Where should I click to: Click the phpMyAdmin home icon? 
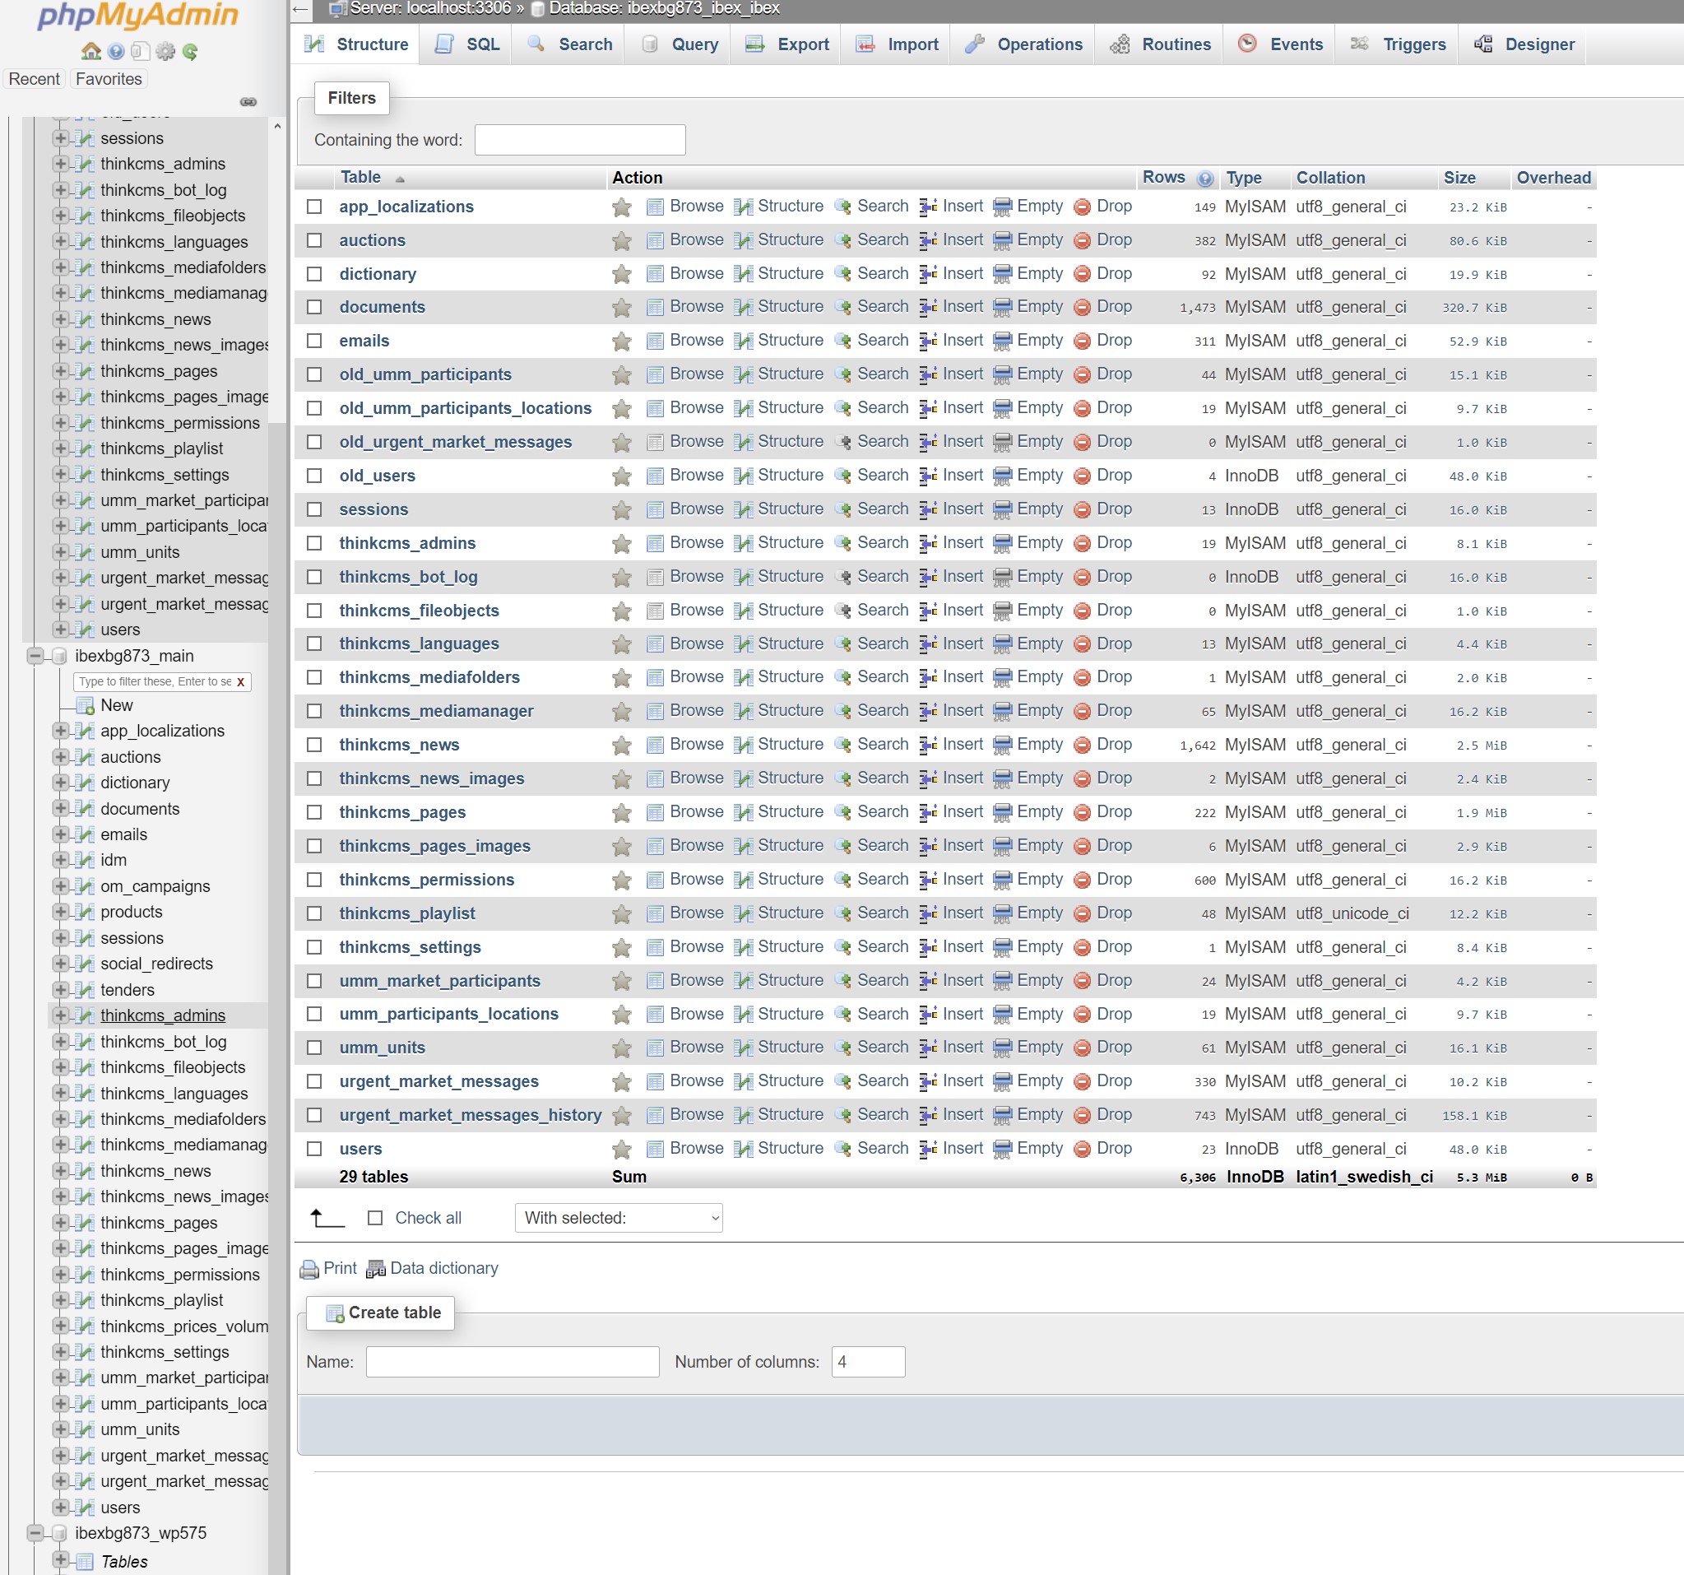tap(90, 51)
